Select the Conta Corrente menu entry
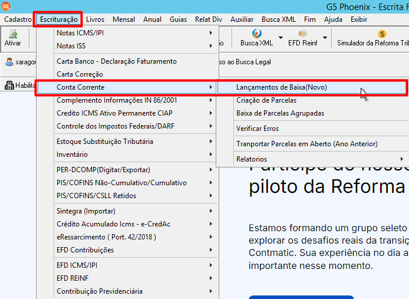 coord(127,87)
